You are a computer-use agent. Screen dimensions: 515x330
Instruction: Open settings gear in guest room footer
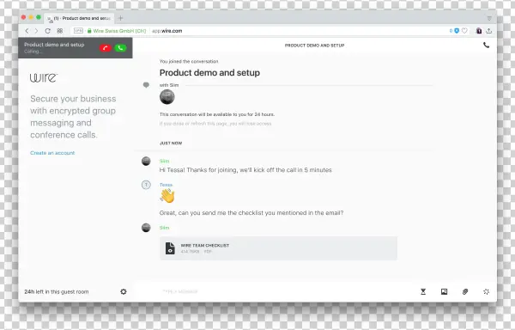click(x=124, y=291)
